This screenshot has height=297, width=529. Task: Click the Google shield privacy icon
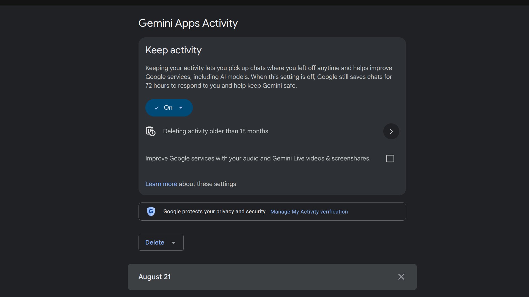[151, 212]
